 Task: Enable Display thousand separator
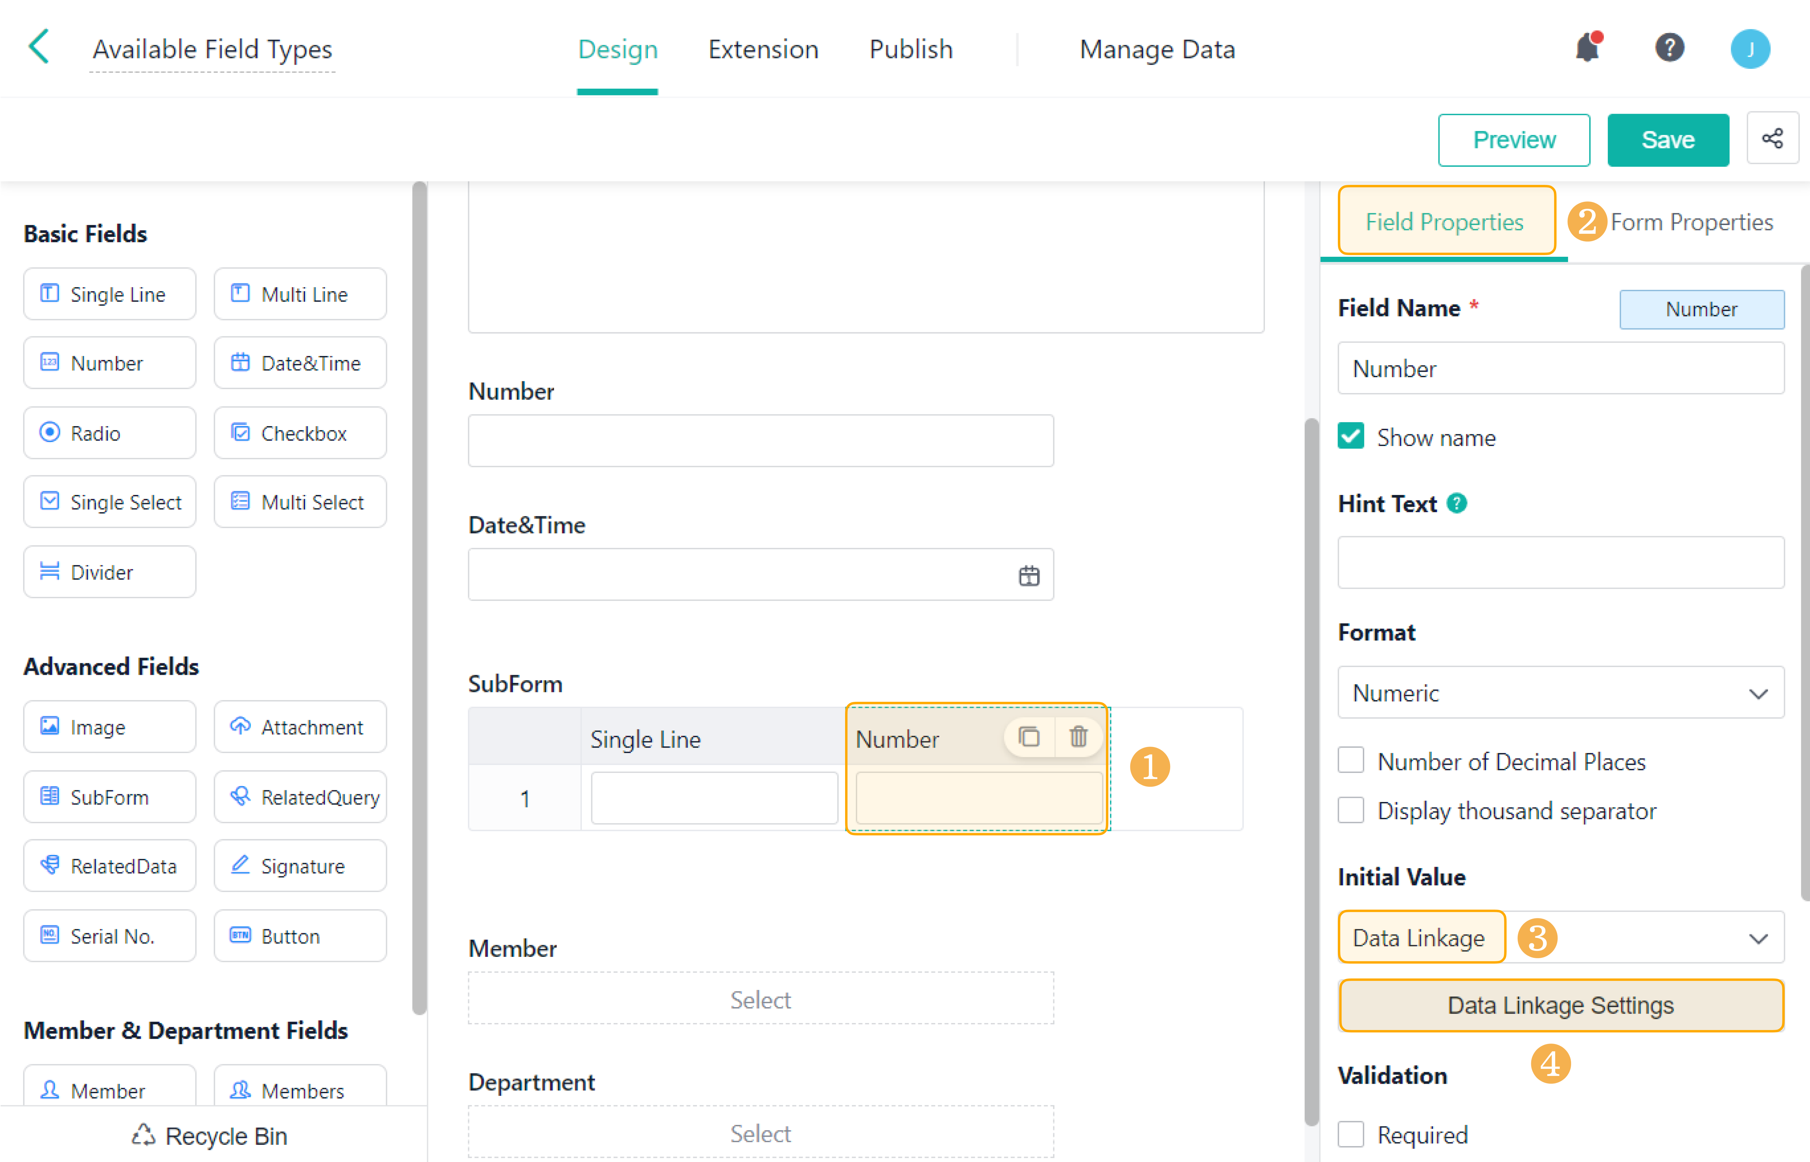pos(1350,810)
